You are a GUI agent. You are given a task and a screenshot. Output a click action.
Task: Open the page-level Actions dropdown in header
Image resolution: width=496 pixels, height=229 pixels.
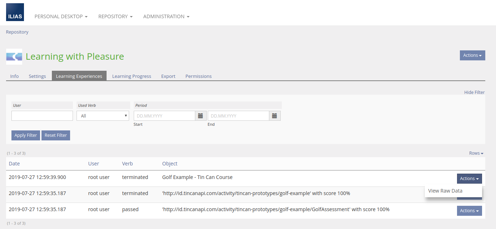(x=472, y=55)
